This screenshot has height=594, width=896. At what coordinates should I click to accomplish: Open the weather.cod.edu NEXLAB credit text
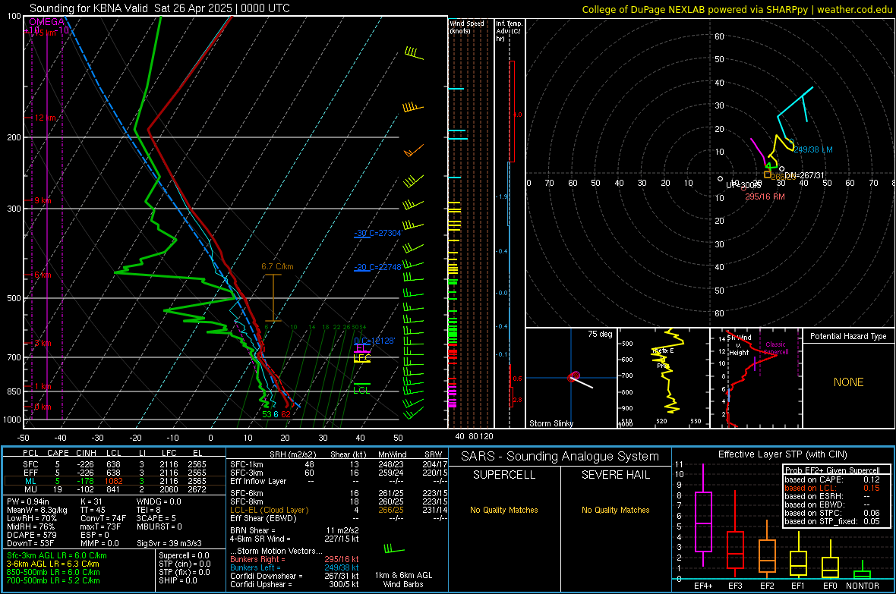(x=737, y=9)
